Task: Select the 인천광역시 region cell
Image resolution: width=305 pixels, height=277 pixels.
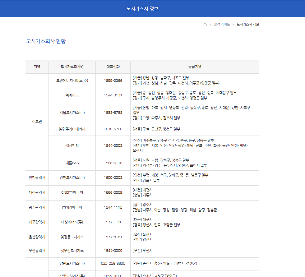Action: point(37,178)
